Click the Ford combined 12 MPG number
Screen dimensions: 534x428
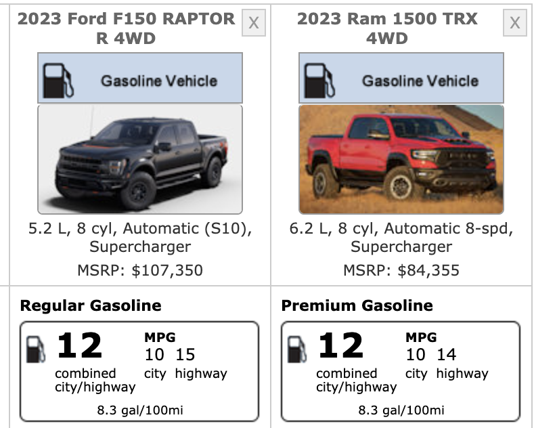pyautogui.click(x=79, y=346)
